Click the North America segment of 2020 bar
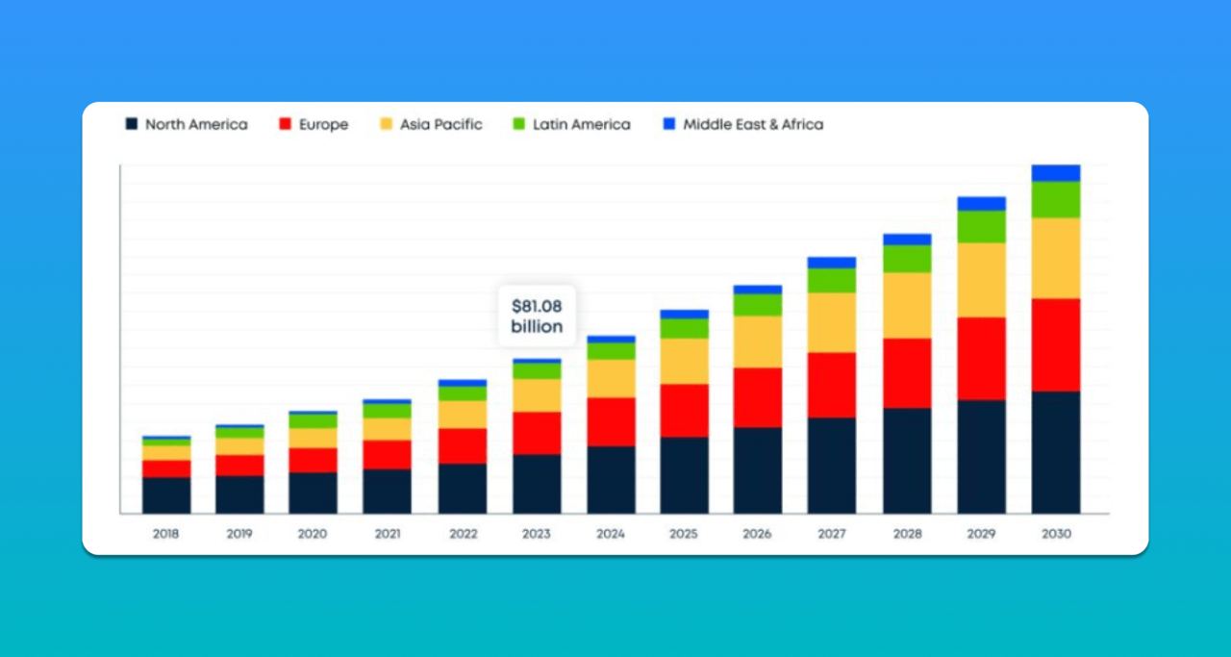 tap(314, 493)
